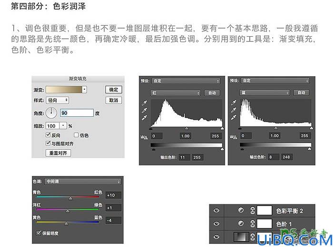This screenshot has height=247, width=333.
Task: Click white input slider in blue Levels
Action: point(311,128)
